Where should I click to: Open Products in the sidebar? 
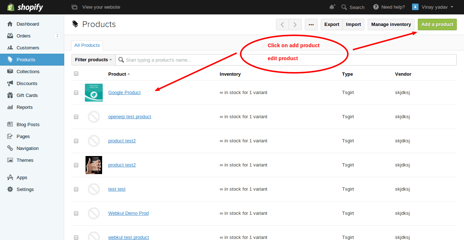pos(32,59)
